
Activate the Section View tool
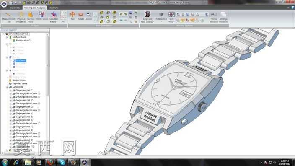coord(31,17)
